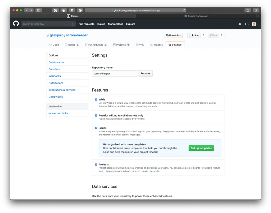
Task: Open the plus sign create-new dropdown
Action: click(246, 24)
